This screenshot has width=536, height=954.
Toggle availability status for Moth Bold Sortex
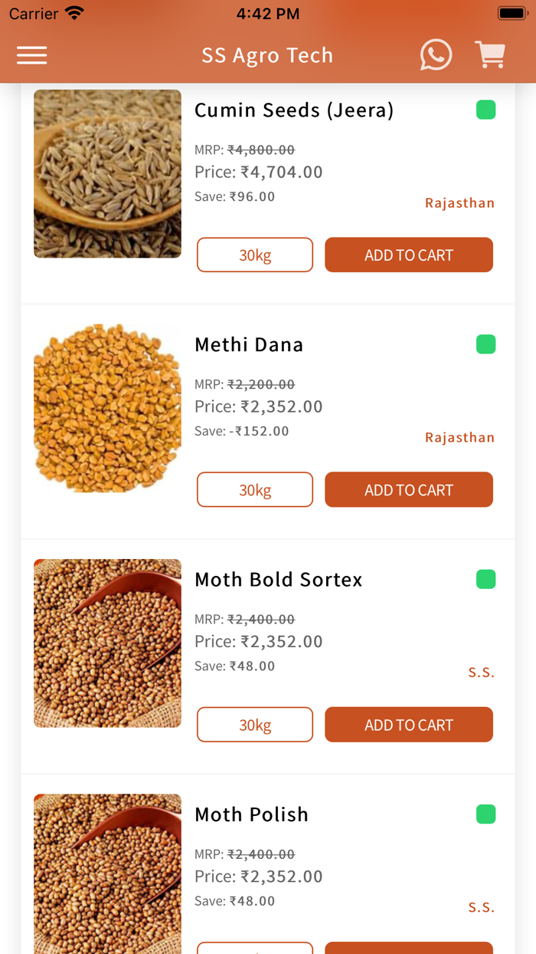click(x=485, y=580)
